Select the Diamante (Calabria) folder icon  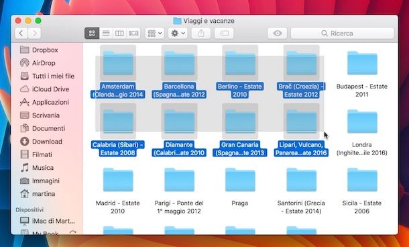tap(179, 121)
